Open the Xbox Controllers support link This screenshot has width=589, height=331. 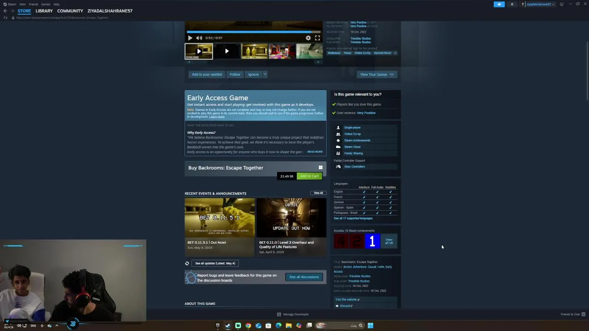coord(354,166)
